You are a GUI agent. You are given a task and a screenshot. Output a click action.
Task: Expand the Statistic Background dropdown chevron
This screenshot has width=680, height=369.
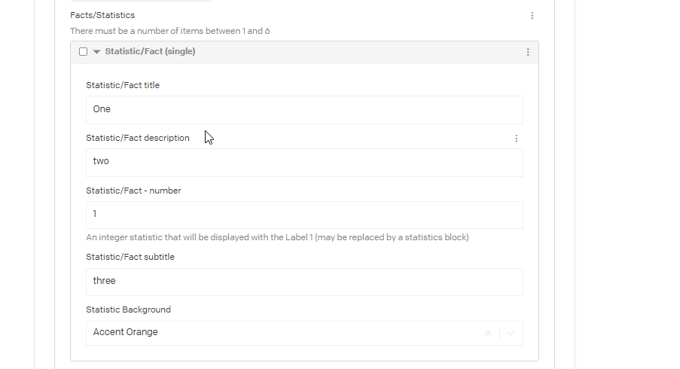point(511,333)
